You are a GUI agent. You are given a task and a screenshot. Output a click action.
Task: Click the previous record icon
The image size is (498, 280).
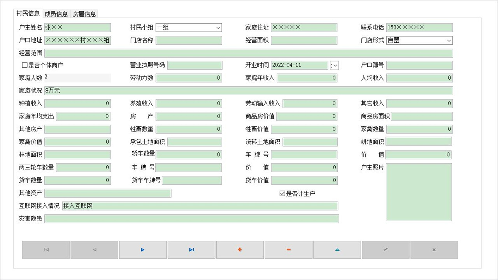(x=94, y=250)
